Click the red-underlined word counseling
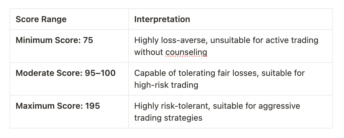The width and height of the screenshot is (344, 138). [x=186, y=52]
